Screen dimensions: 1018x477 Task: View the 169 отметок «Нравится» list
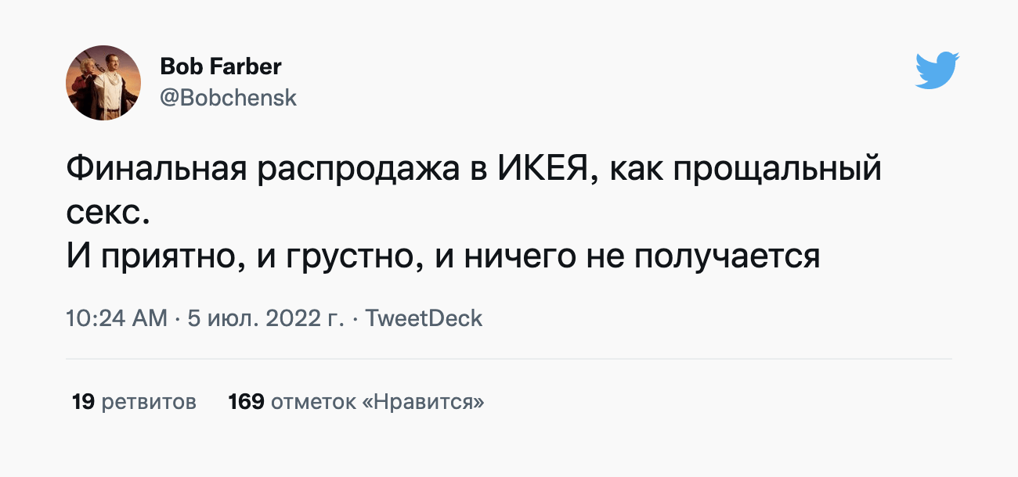[356, 402]
